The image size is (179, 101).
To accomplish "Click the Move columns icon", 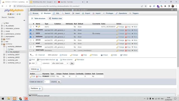I will tap(61, 60).
